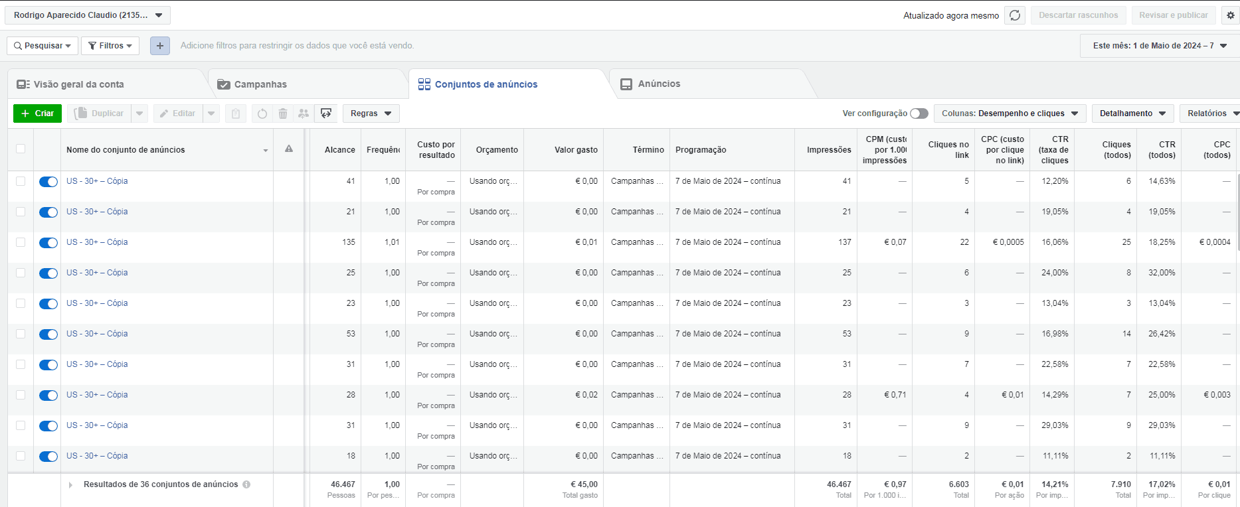Click the folder icon on Campanhas tab
1240x507 pixels.
coord(224,84)
